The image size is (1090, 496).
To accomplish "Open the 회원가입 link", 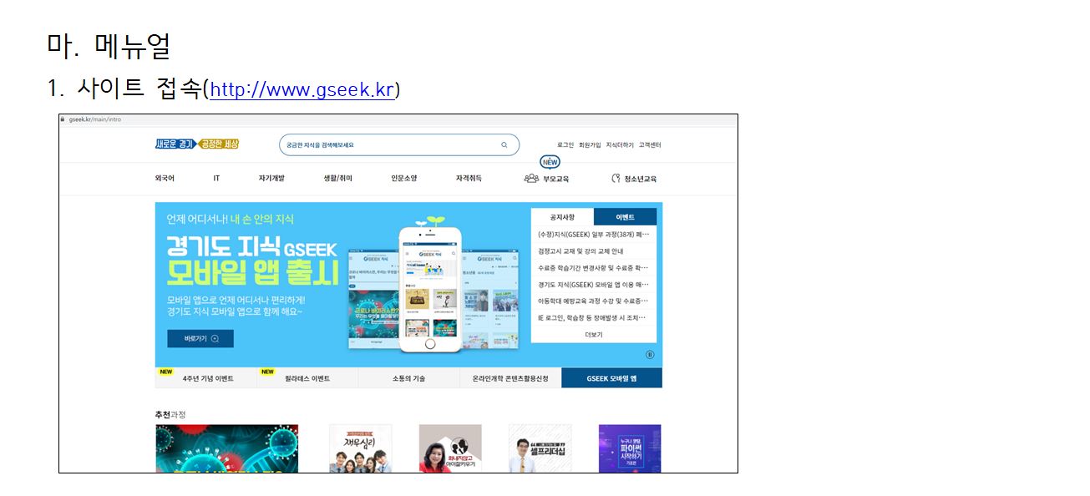I will click(x=590, y=145).
